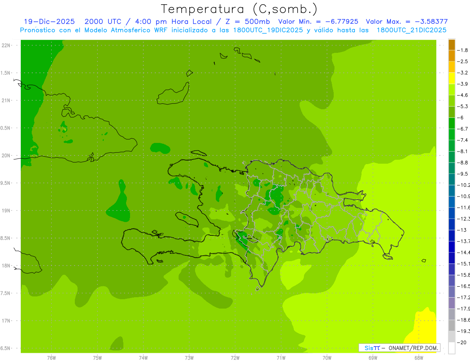Pick the orange swatch between -1.8 and -2.5
The image size is (470, 363).
(x=452, y=56)
